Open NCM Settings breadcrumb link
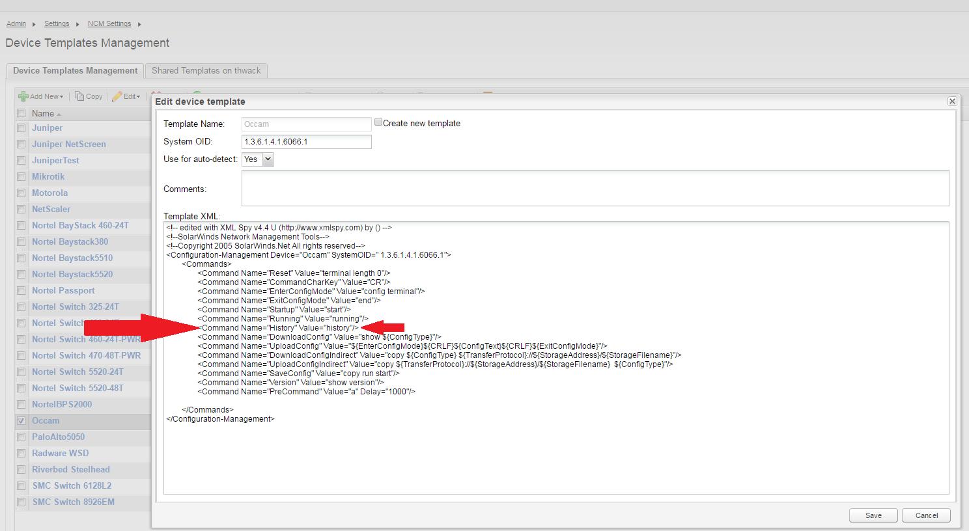969x531 pixels. click(x=109, y=24)
